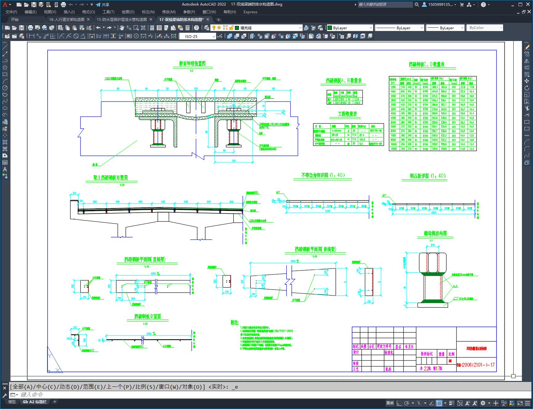533x409 pixels.
Task: Switch to 18-人行道支架构造图 tab
Action: coord(67,19)
